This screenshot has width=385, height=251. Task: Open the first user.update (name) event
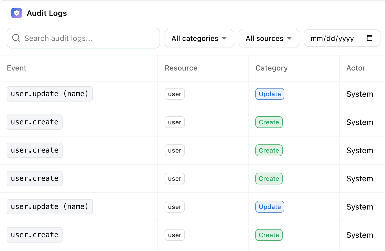click(x=50, y=94)
